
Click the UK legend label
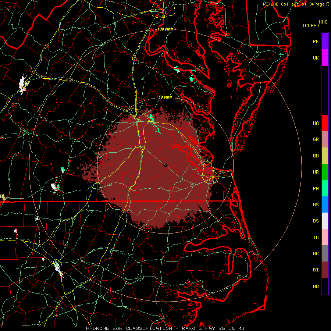coord(316,58)
